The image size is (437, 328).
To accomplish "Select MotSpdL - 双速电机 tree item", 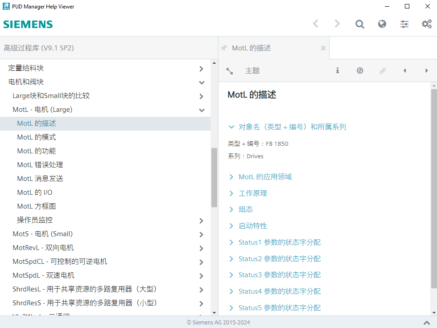I will click(44, 275).
